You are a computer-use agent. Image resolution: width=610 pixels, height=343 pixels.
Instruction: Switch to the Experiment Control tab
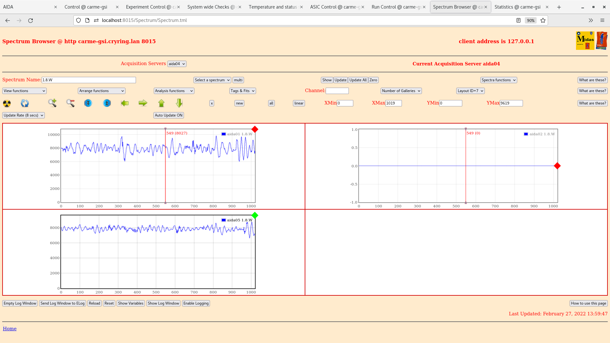151,7
